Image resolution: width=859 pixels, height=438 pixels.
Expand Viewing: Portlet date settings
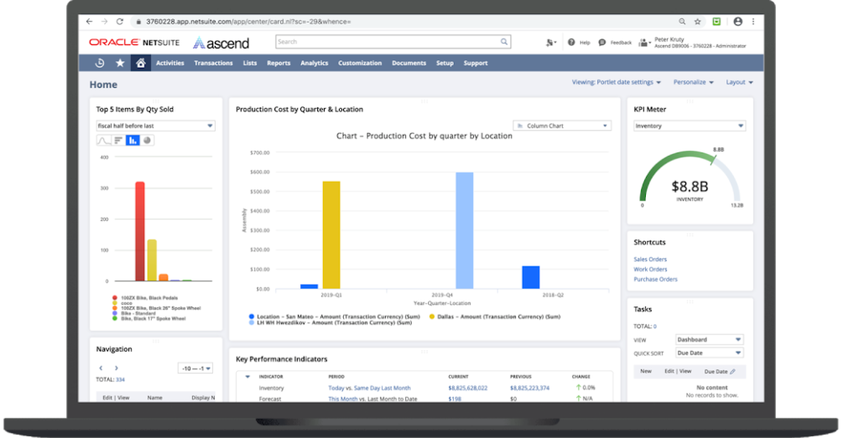617,82
